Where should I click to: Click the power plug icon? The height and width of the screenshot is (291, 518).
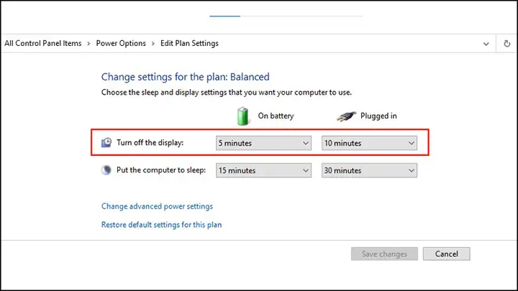tap(346, 116)
